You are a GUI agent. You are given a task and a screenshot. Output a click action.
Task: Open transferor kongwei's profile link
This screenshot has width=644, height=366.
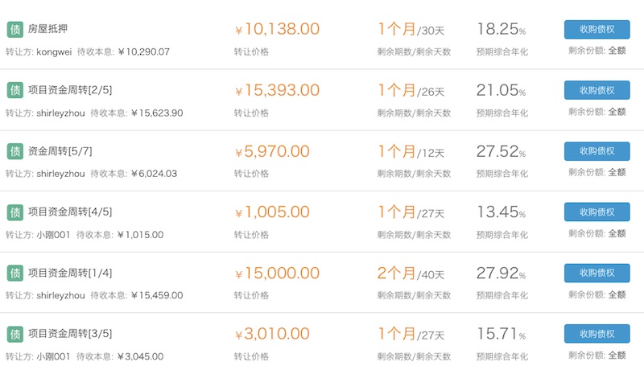(x=54, y=51)
